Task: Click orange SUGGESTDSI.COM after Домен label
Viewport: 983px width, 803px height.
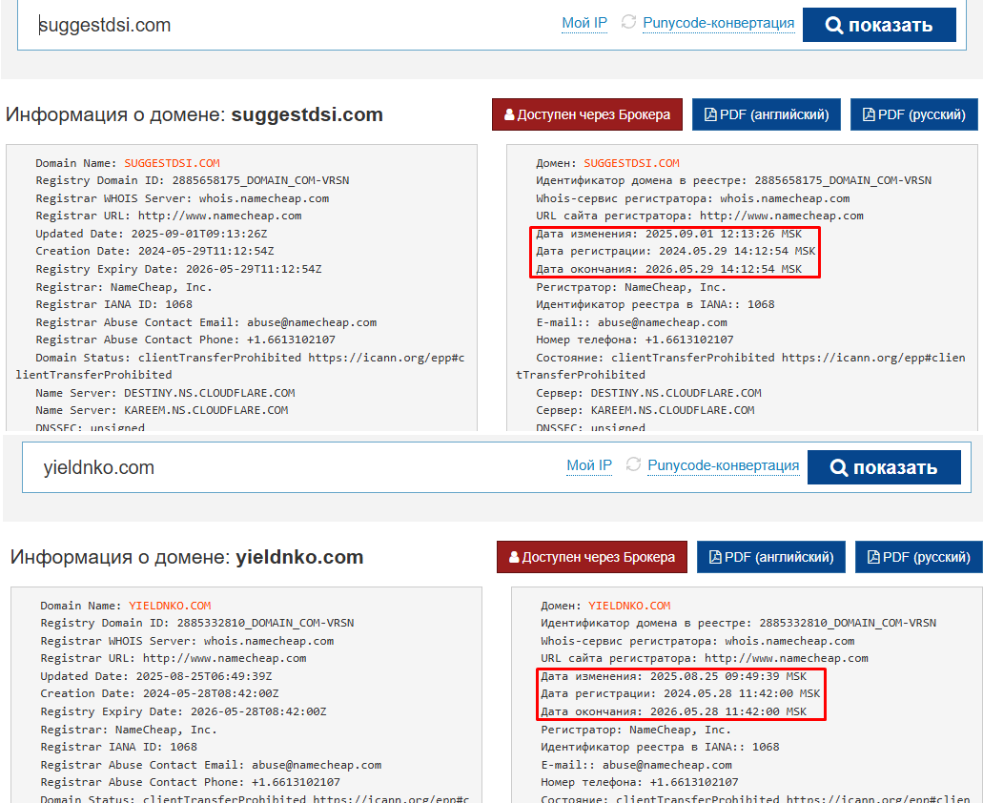Action: [x=631, y=163]
